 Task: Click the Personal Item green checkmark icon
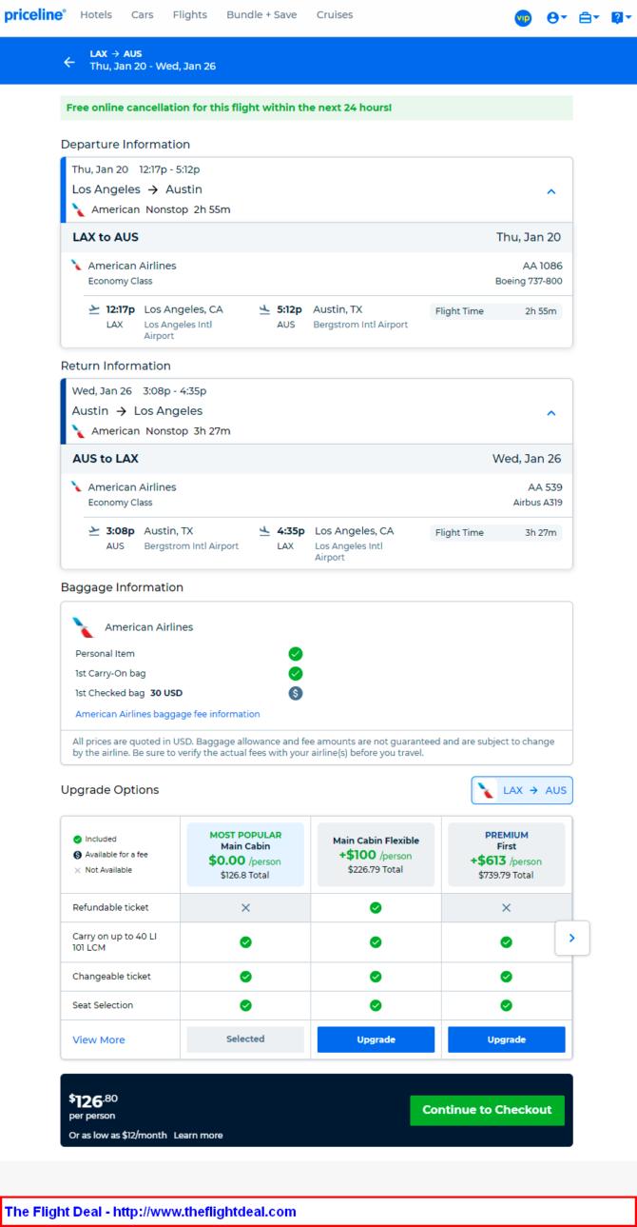pyautogui.click(x=296, y=654)
